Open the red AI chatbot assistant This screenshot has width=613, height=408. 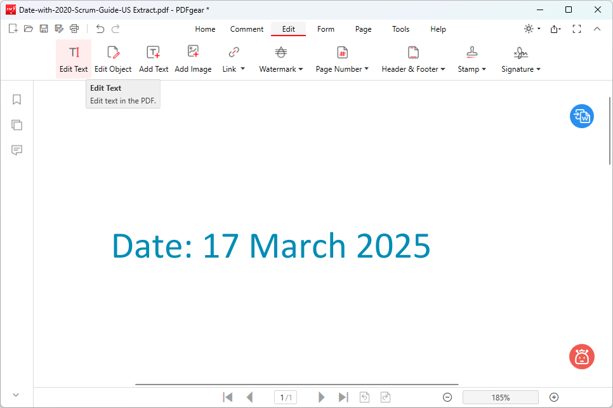[581, 357]
